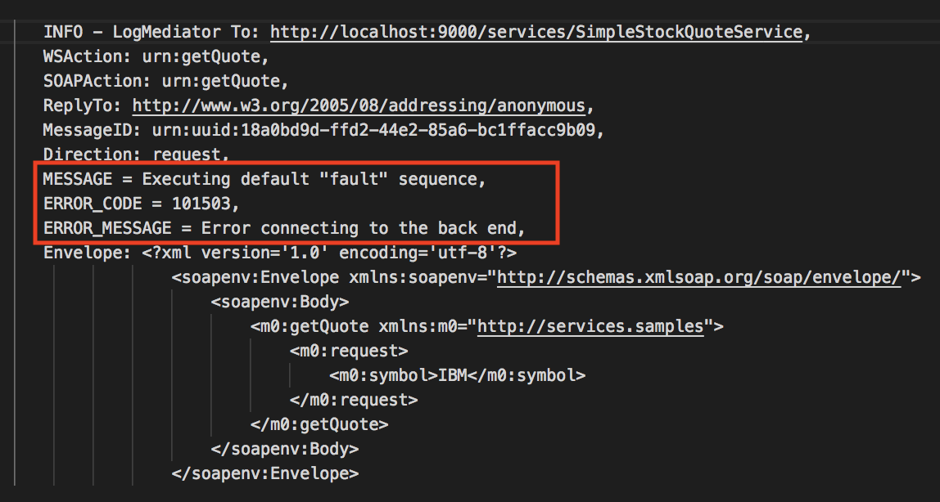Click the INFO - LogMediator text
940x502 pixels.
coord(132,33)
